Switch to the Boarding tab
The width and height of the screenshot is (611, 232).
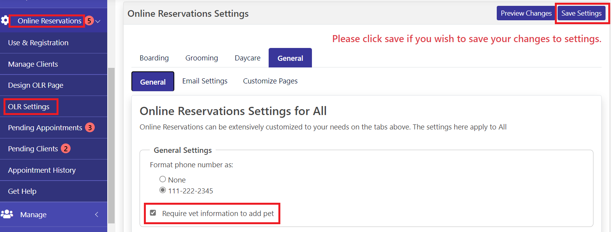154,58
